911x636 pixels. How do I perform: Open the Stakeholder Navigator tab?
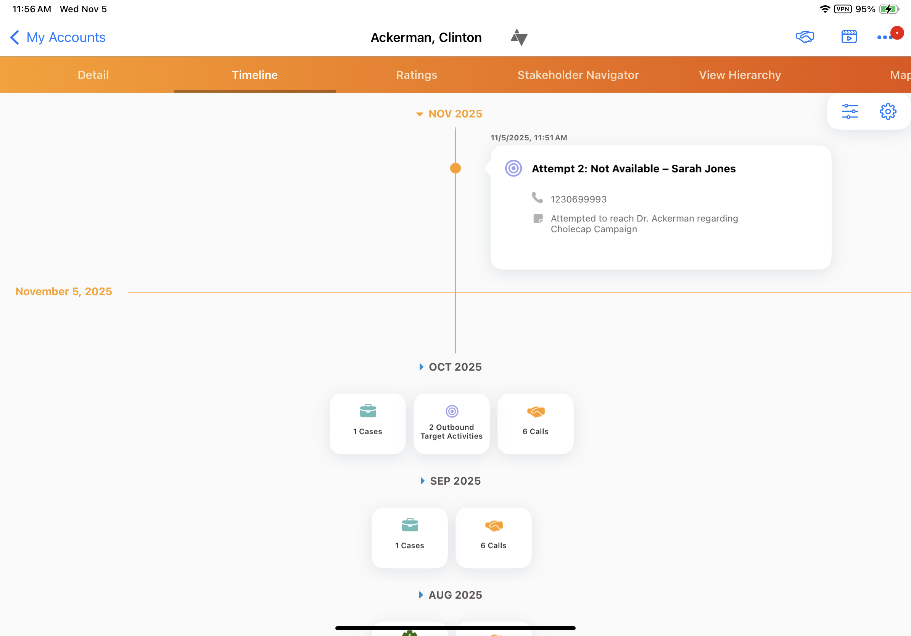click(x=578, y=75)
